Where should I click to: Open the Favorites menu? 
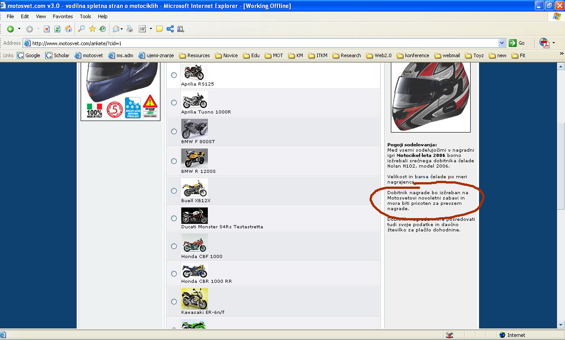[x=63, y=16]
